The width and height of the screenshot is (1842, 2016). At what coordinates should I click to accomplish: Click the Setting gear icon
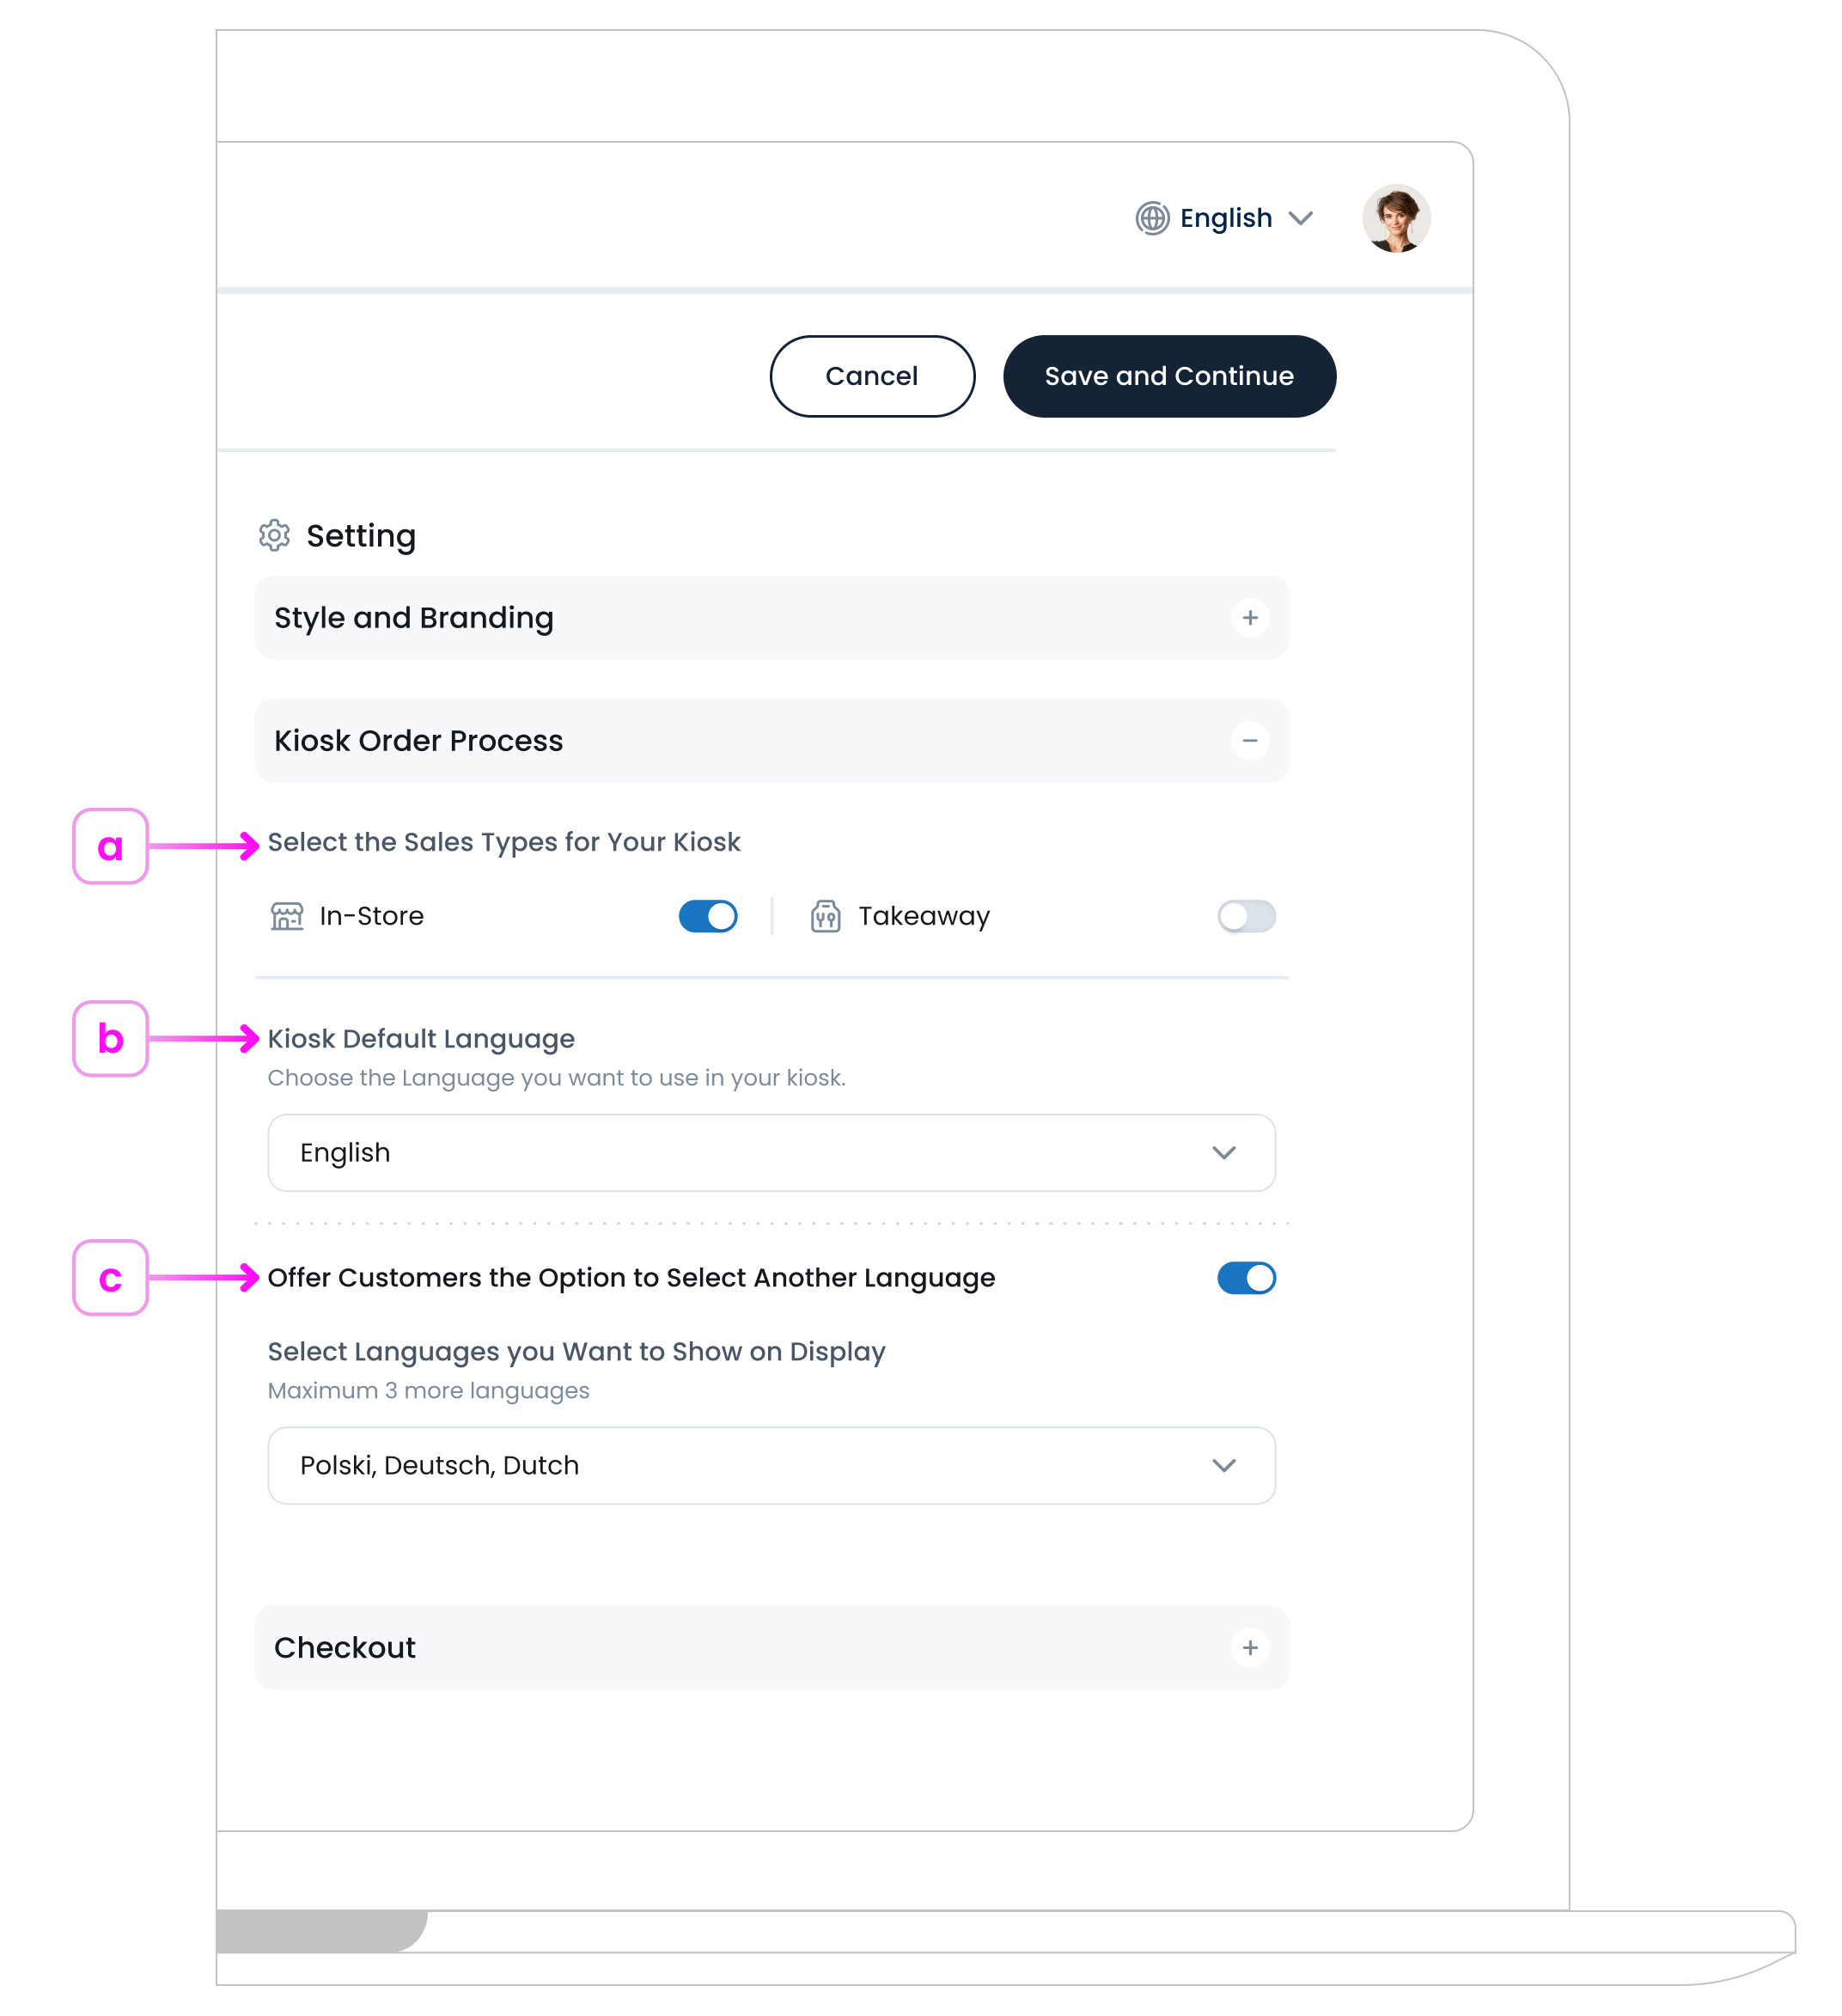(274, 536)
